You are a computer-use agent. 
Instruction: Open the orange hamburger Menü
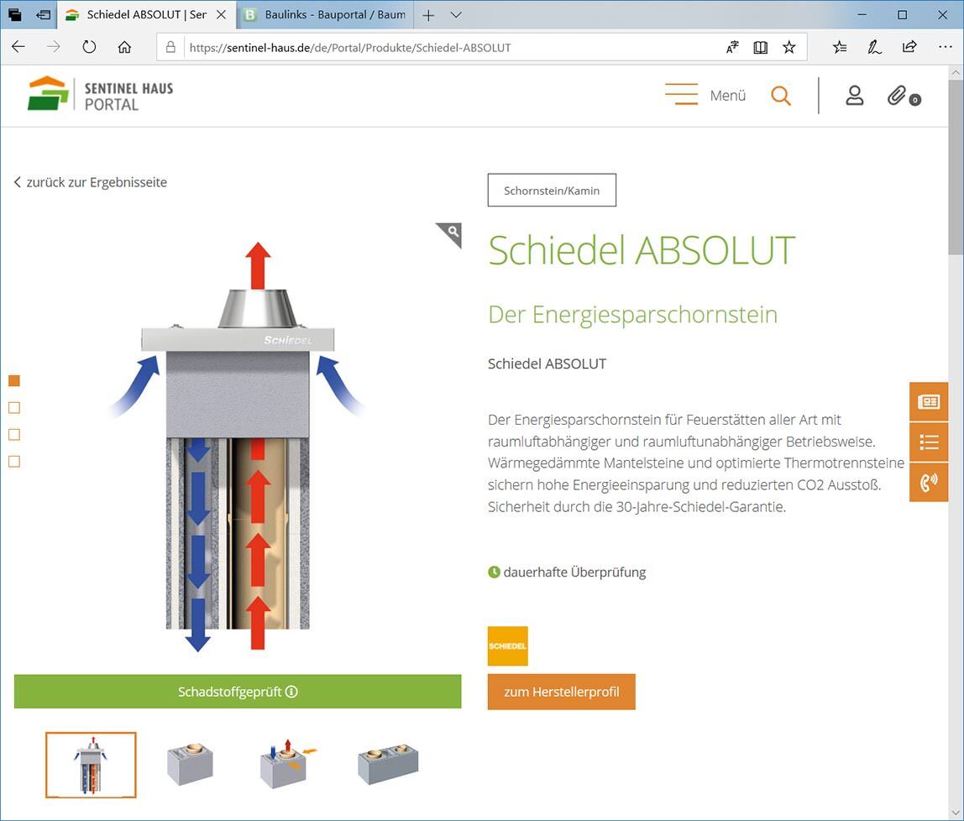click(705, 95)
